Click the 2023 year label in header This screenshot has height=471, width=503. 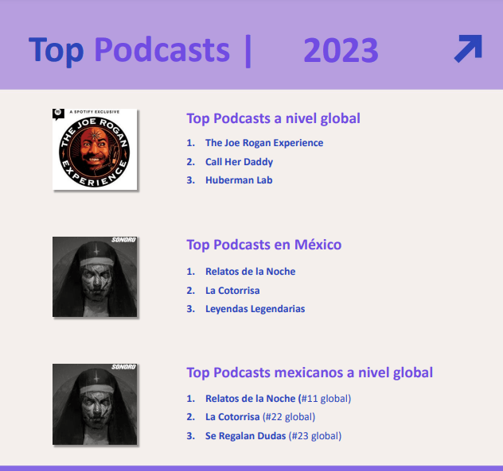pos(341,50)
